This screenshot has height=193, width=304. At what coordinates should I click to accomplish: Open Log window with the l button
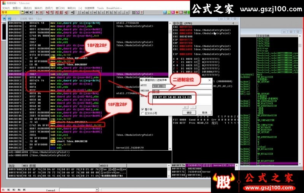click(x=79, y=12)
